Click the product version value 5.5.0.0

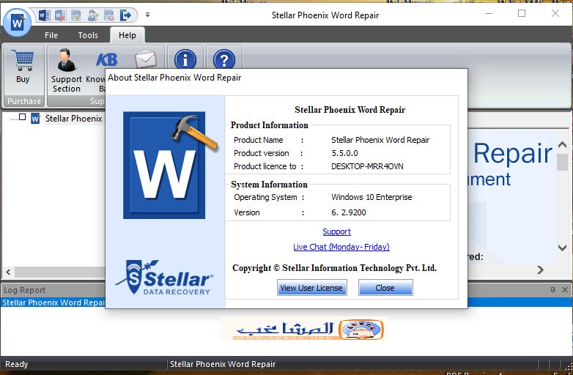[x=344, y=153]
